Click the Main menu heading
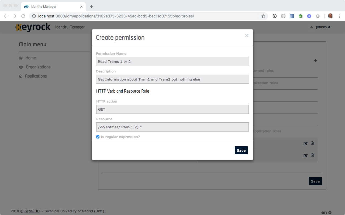Image resolution: width=345 pixels, height=215 pixels. point(33,44)
